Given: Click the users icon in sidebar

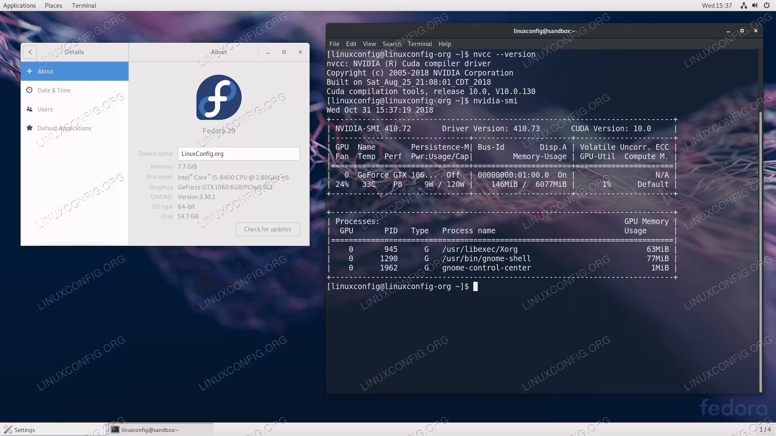Looking at the screenshot, I should (x=30, y=109).
